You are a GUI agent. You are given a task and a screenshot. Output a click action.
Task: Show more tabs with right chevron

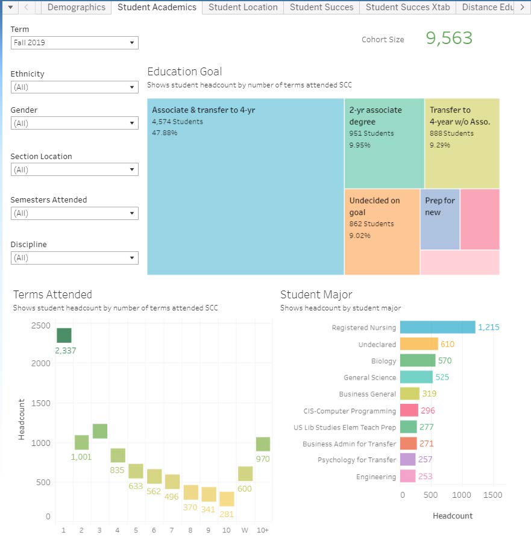523,7
